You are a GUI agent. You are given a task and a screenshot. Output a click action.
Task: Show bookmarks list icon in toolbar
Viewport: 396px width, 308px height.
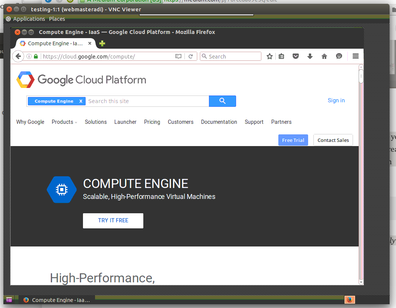point(281,56)
